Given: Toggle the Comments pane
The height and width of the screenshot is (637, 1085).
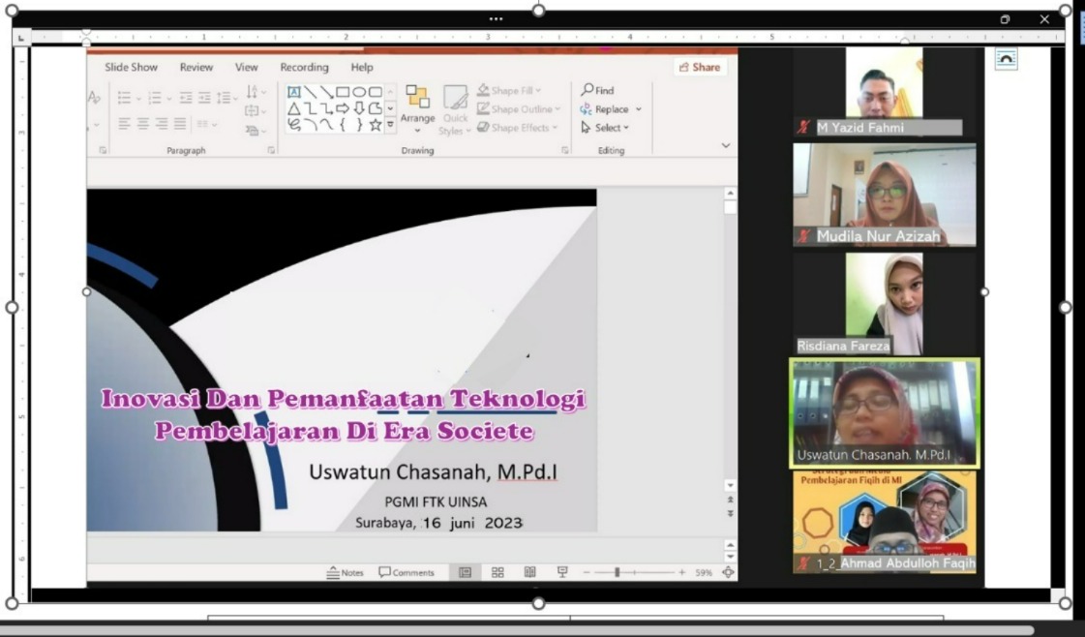Looking at the screenshot, I should click(407, 573).
